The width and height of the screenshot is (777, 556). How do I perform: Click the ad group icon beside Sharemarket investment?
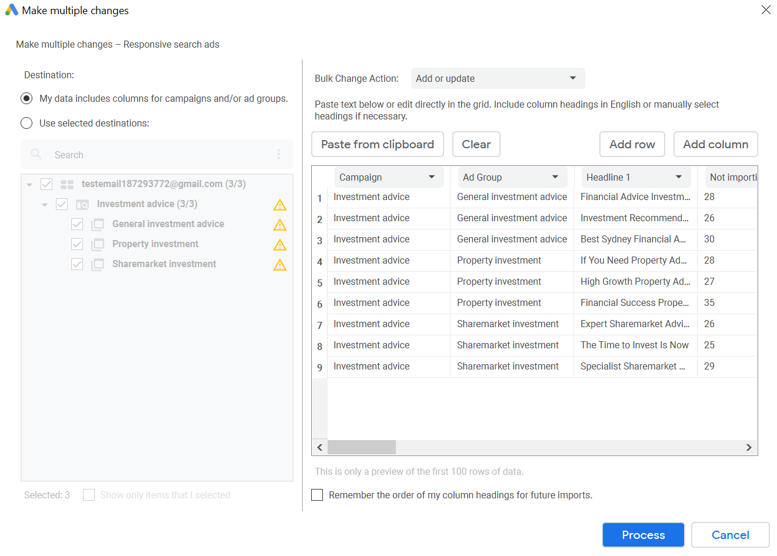[98, 264]
